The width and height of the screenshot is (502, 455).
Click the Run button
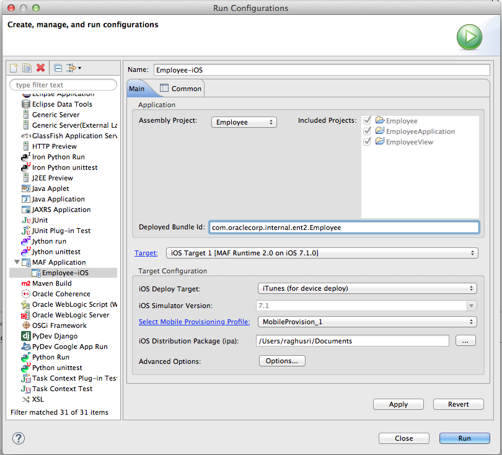[465, 438]
